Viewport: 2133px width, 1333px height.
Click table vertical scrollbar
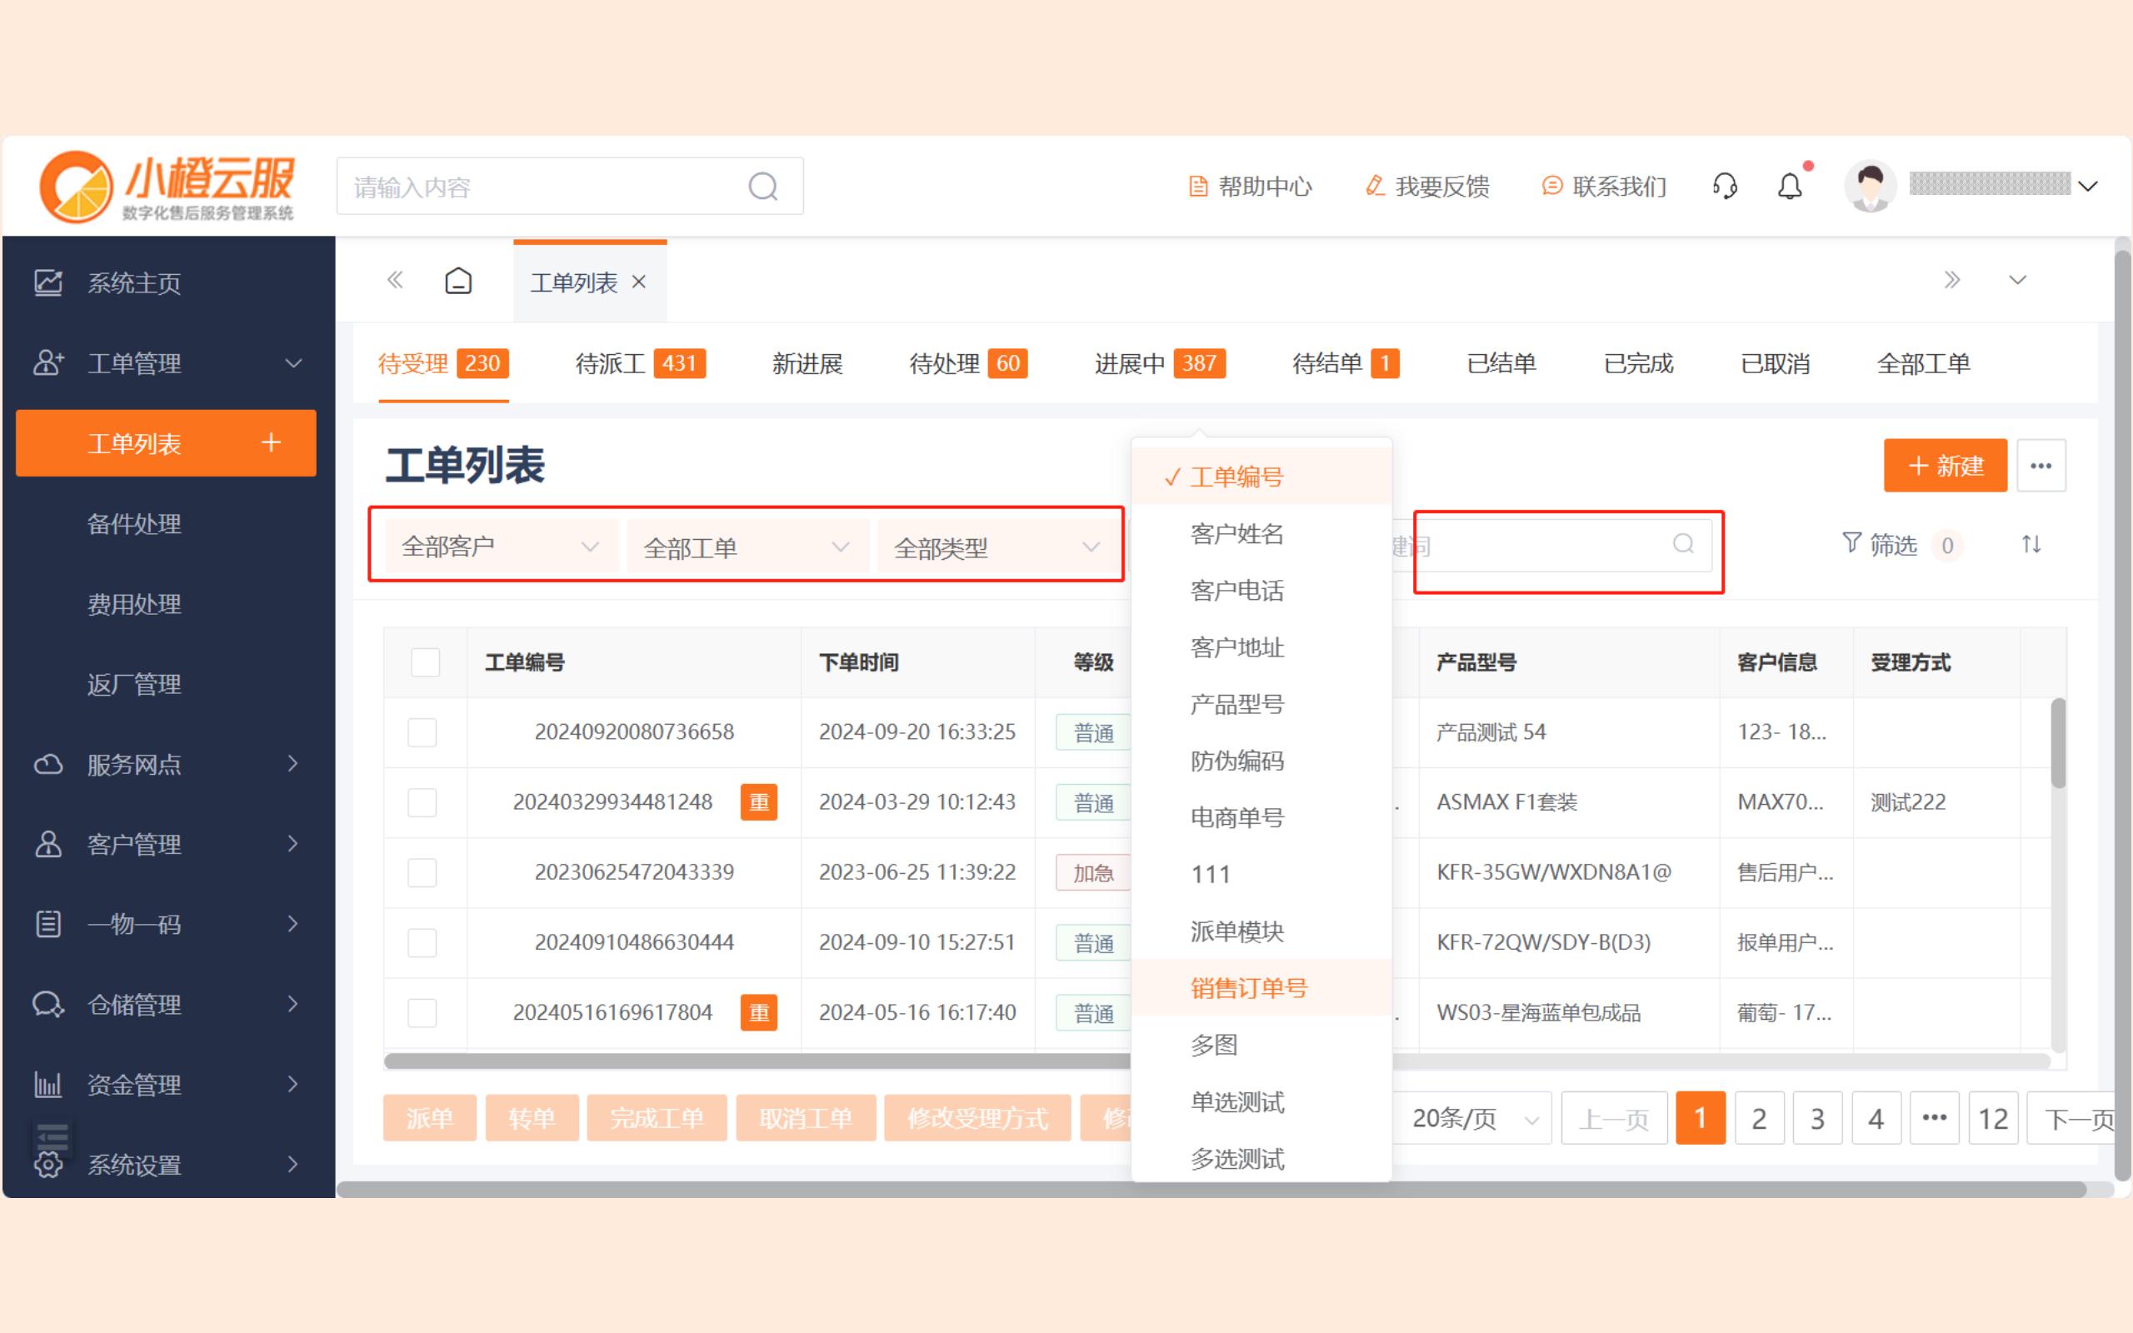2058,743
